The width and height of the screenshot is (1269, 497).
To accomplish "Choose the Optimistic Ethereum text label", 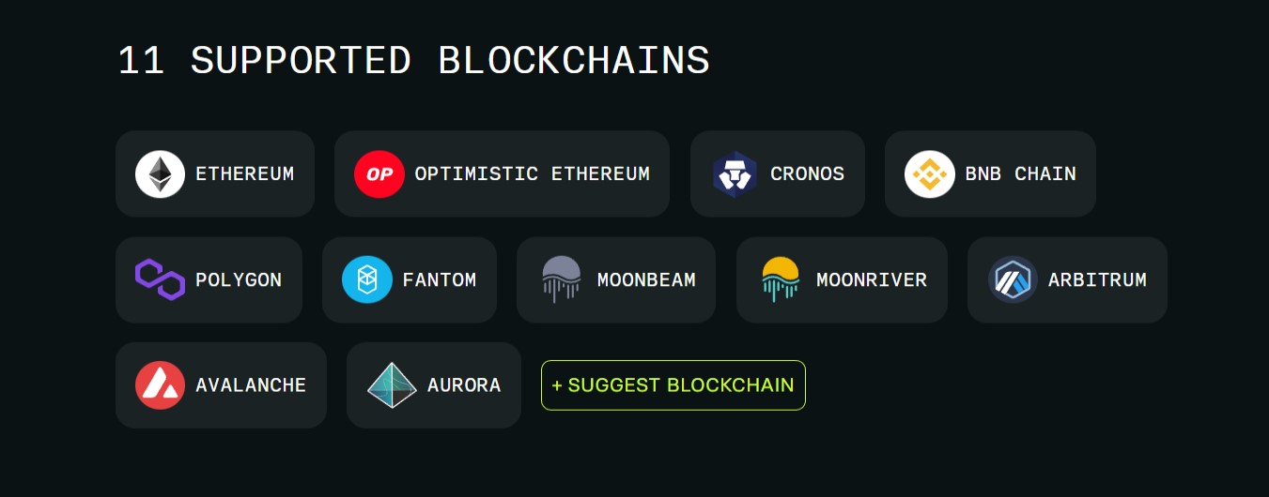I will [532, 174].
